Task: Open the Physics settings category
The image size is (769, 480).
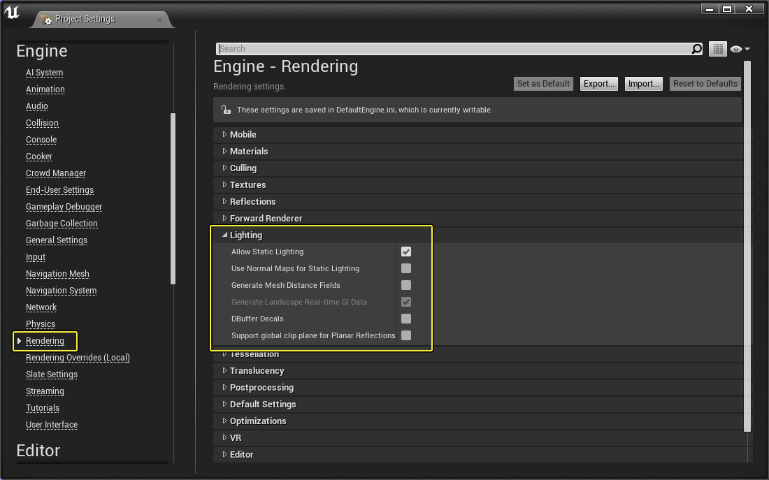Action: click(x=41, y=324)
